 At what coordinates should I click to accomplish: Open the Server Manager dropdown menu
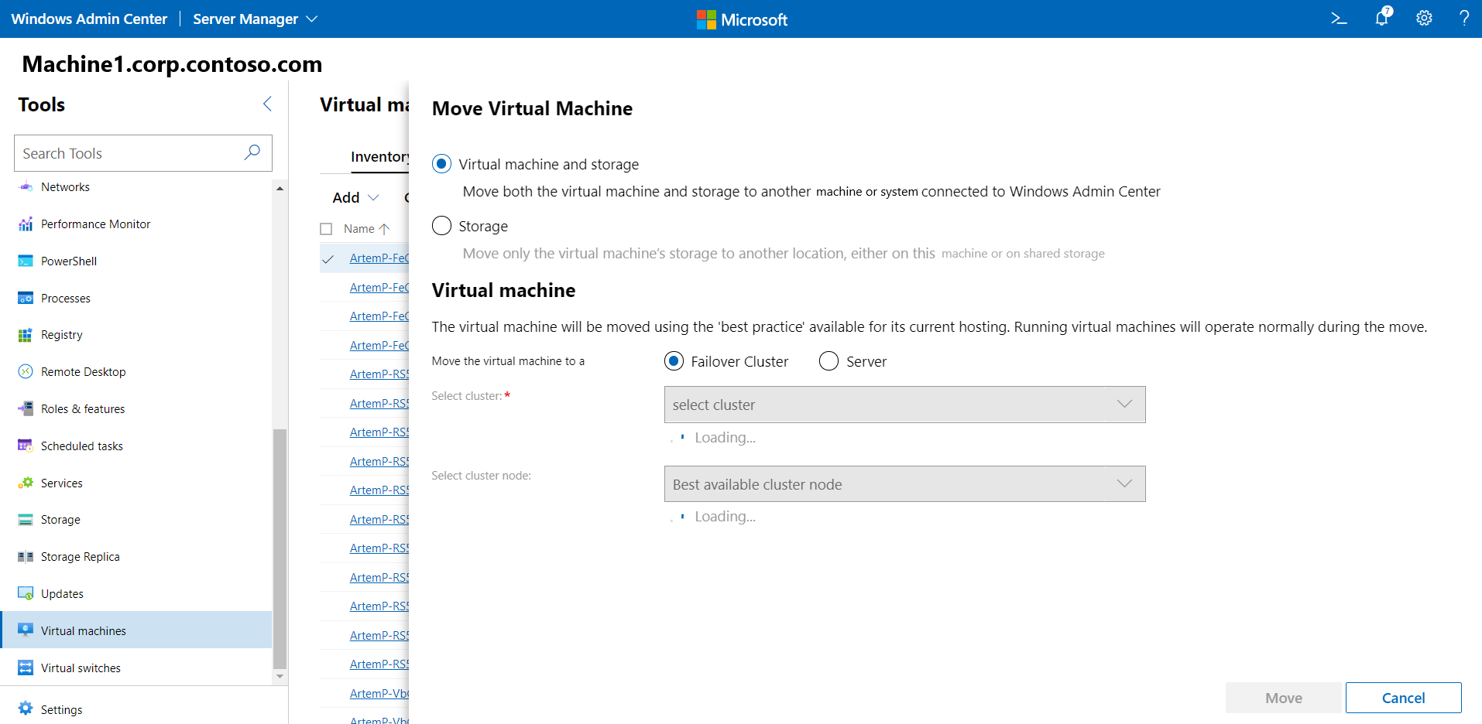click(x=255, y=19)
